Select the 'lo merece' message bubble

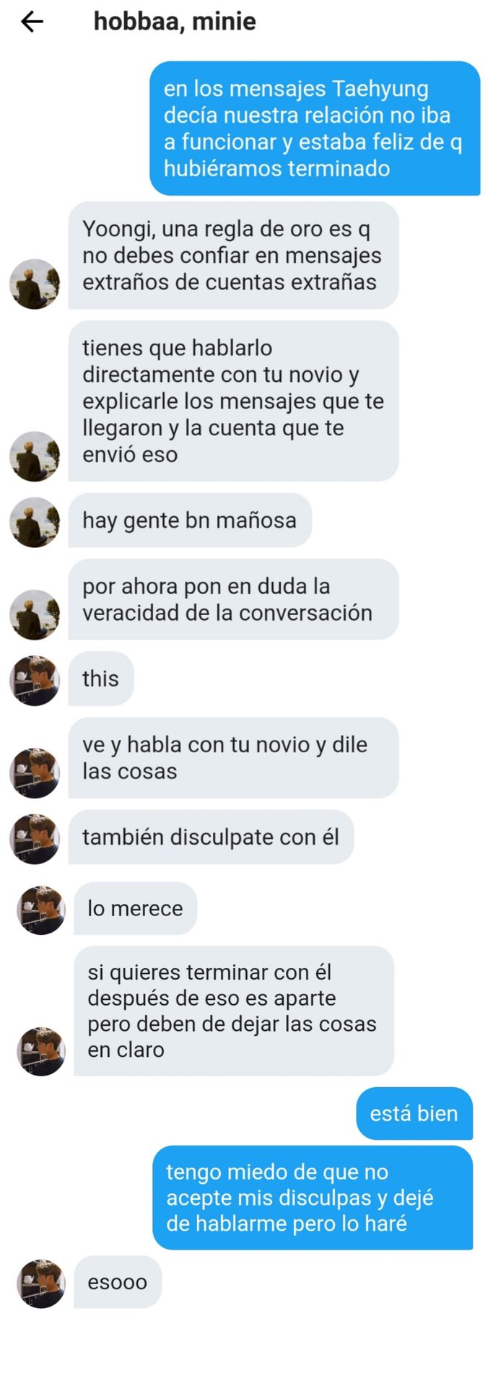[135, 908]
